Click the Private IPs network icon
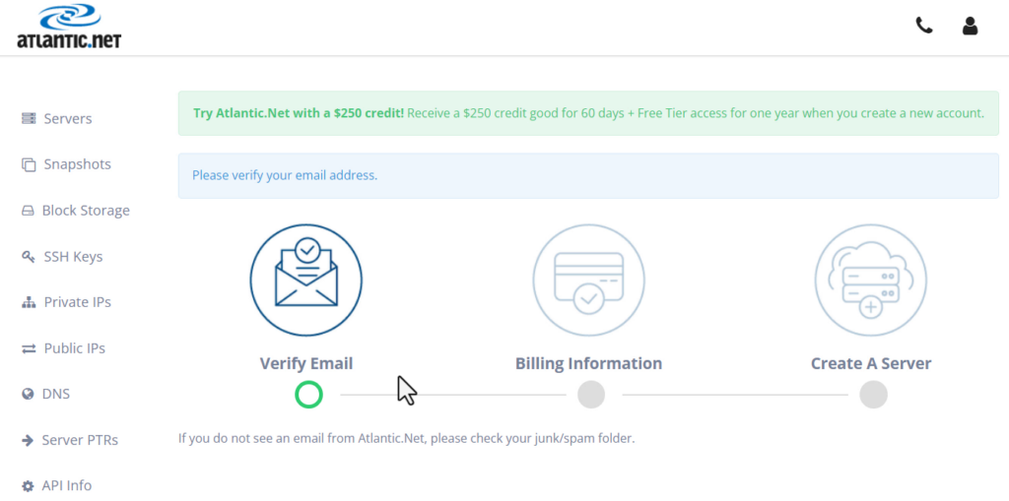The height and width of the screenshot is (501, 1009). [x=29, y=303]
